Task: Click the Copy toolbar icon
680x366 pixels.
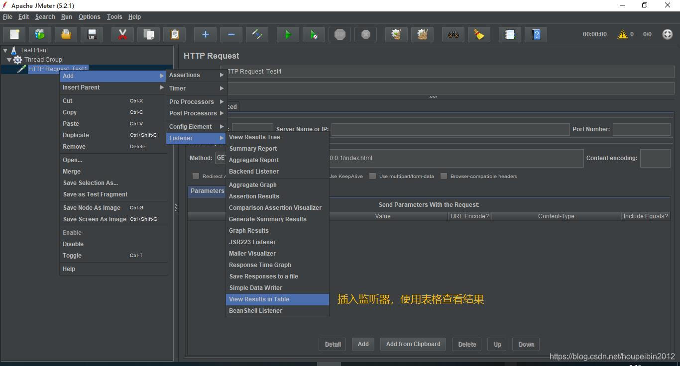Action: (x=148, y=34)
